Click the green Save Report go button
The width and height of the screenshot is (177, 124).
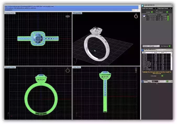point(167,12)
